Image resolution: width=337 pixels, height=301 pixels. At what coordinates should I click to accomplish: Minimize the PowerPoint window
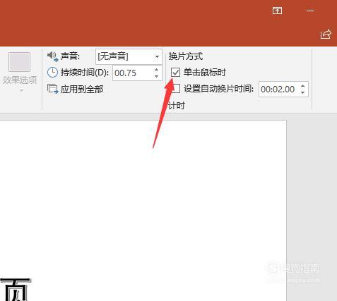pos(310,11)
